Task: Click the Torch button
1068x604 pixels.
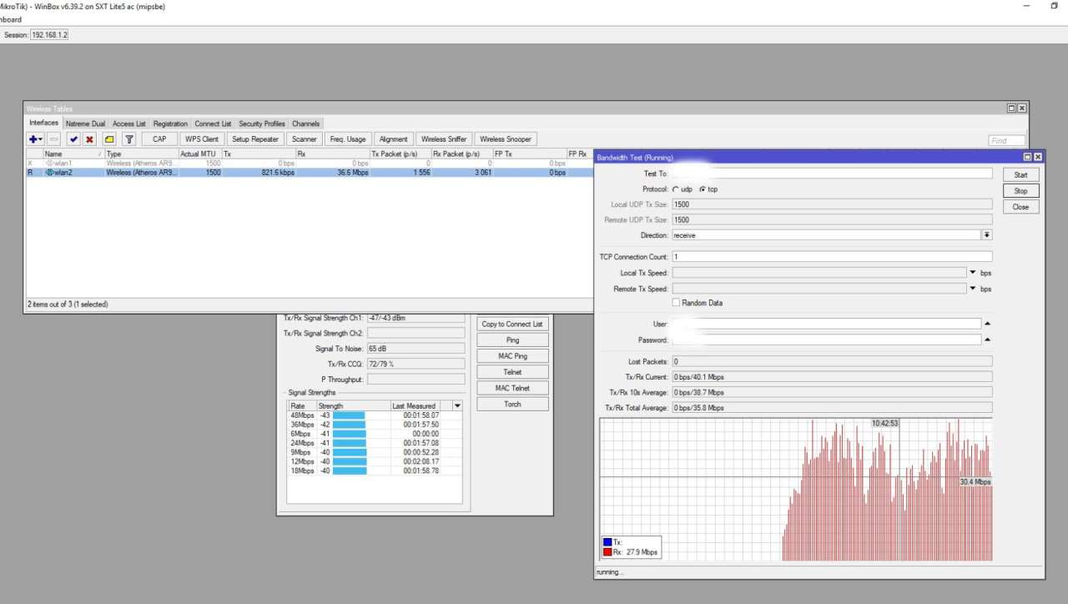Action: (512, 404)
